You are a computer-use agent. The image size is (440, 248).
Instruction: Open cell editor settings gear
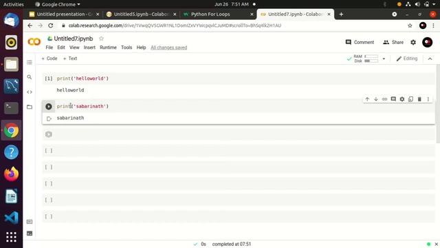(x=401, y=99)
